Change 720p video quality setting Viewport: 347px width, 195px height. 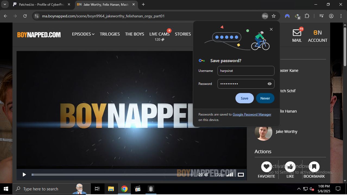[x=219, y=175]
